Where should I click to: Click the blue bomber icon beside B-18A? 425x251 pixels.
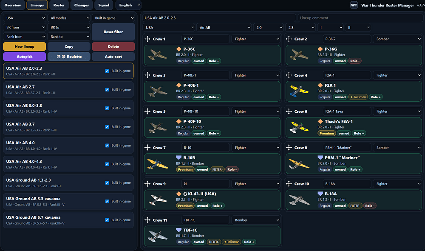click(x=320, y=194)
